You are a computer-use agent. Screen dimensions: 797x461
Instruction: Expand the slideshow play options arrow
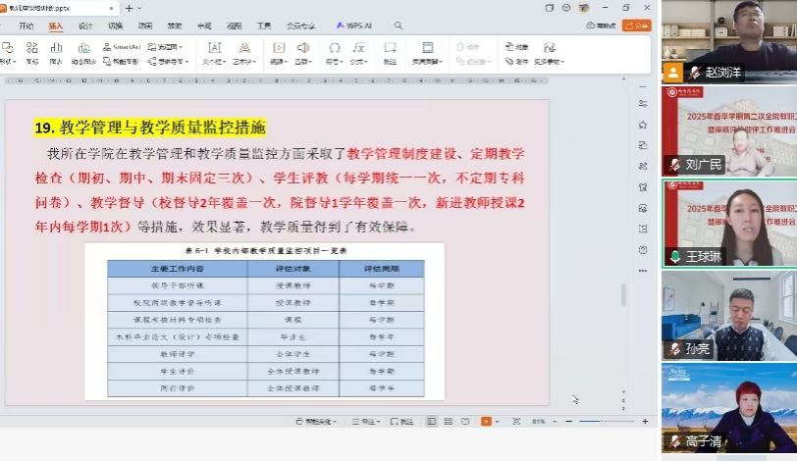click(x=499, y=421)
